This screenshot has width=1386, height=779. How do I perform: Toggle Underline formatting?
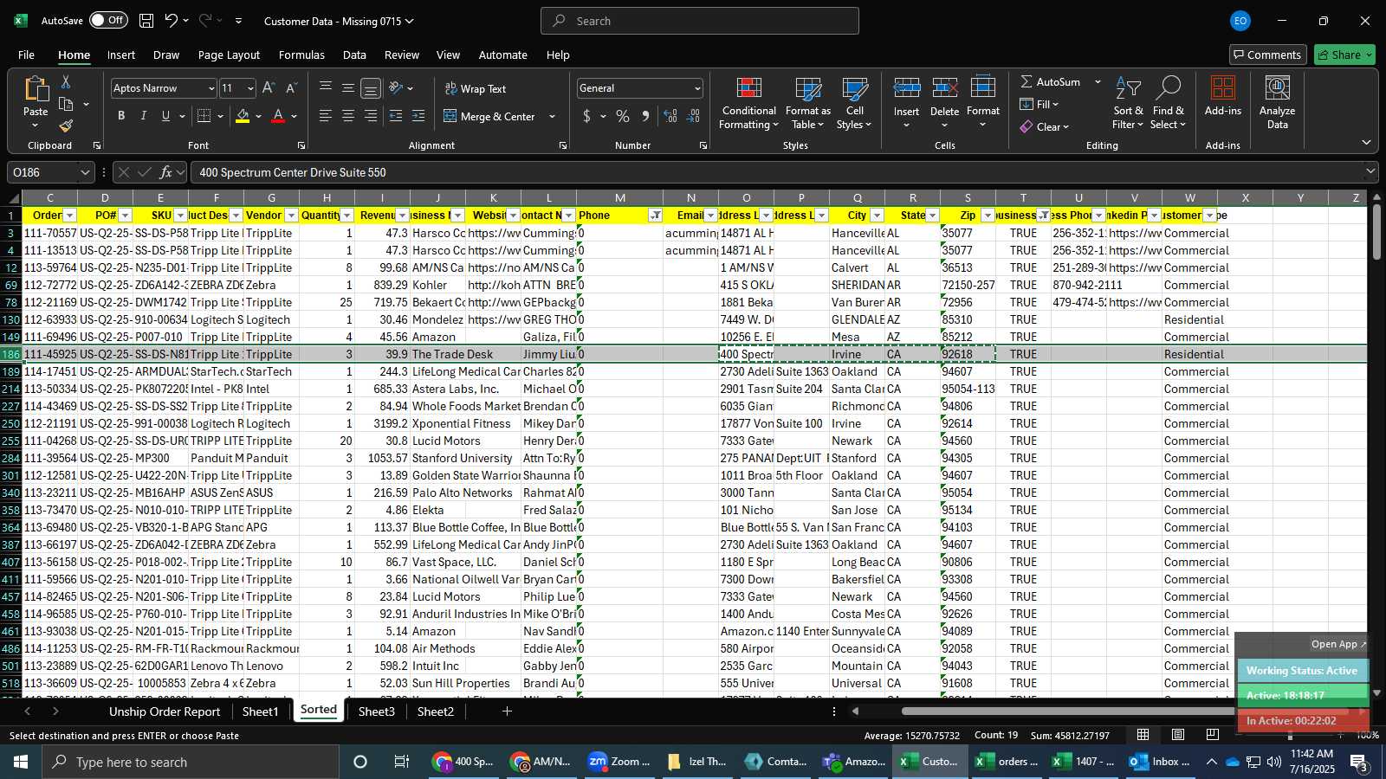(x=165, y=116)
